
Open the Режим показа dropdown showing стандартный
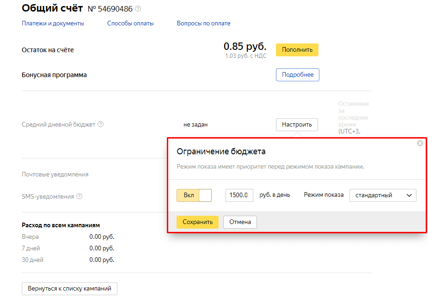tap(383, 195)
